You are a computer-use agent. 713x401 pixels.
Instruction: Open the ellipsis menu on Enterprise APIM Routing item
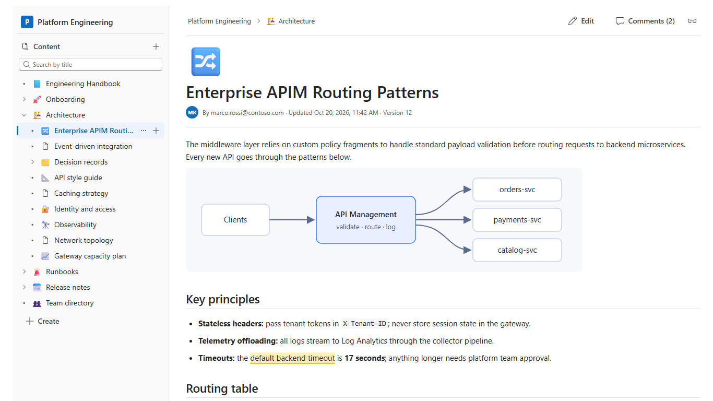coord(144,131)
